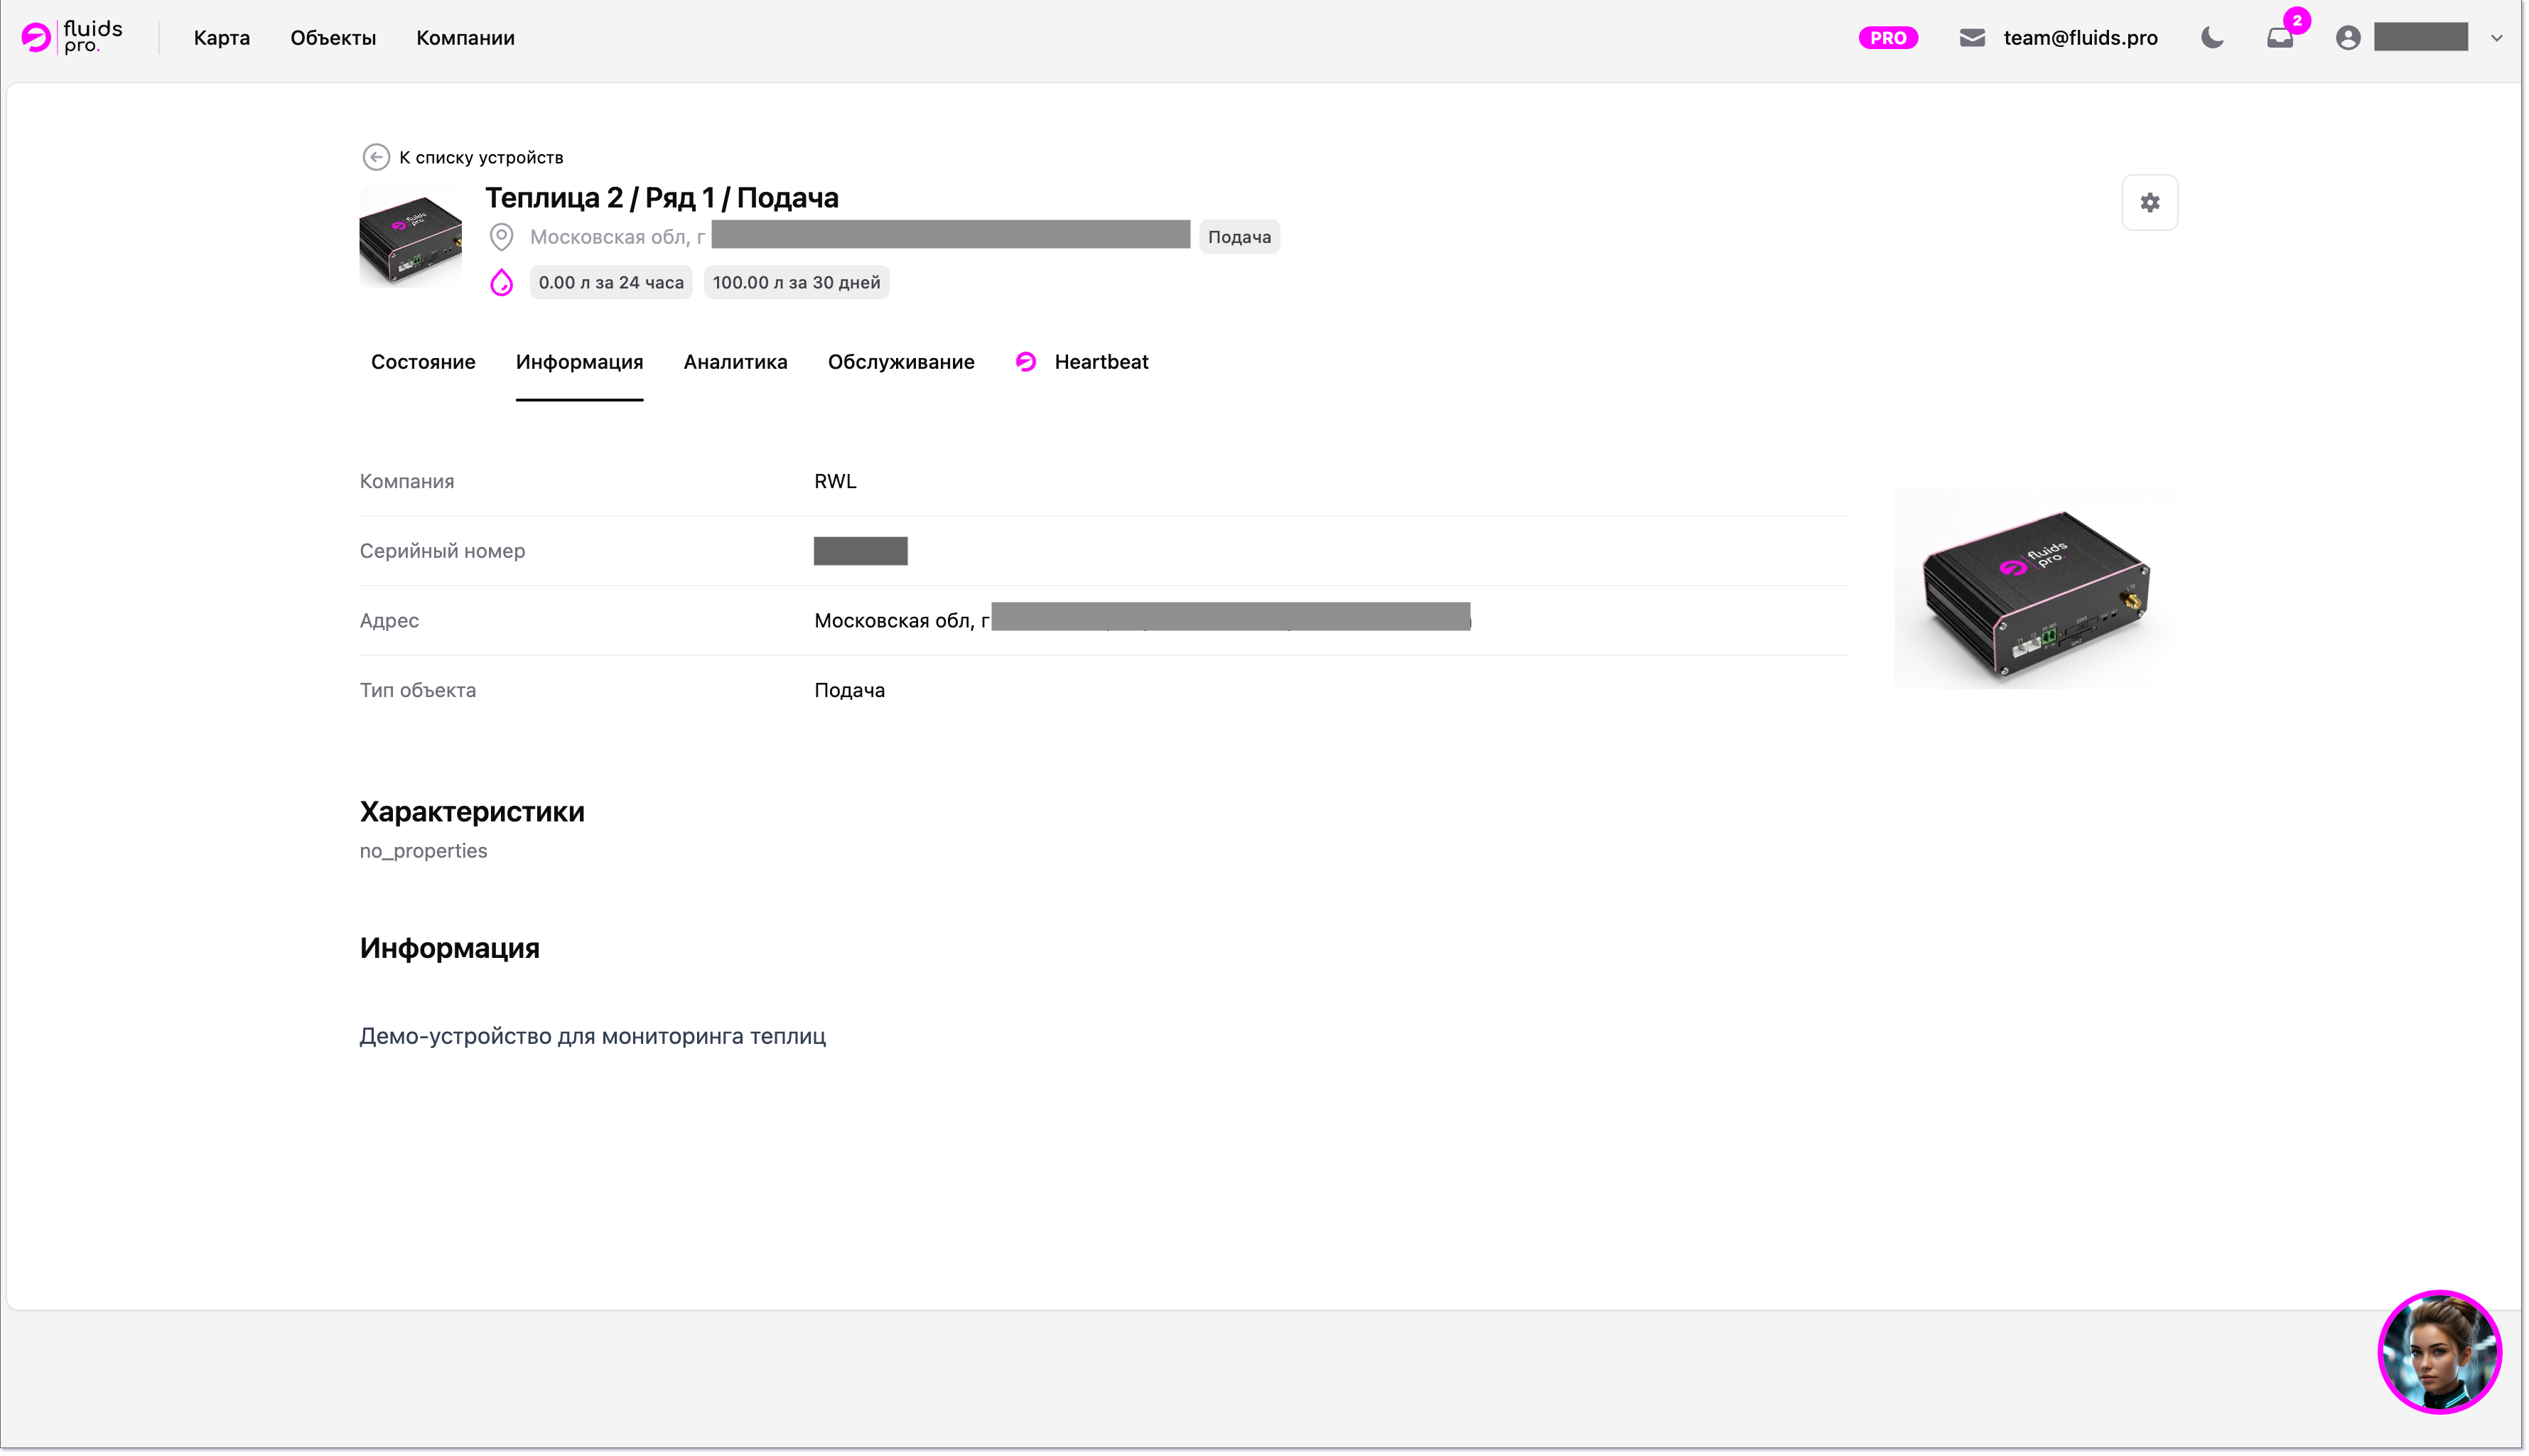Toggle dark mode moon icon
The image size is (2529, 1456).
pyautogui.click(x=2211, y=38)
